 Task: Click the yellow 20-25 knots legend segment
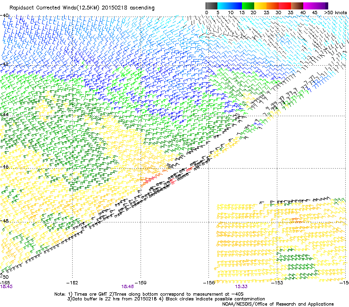[x=260, y=6]
